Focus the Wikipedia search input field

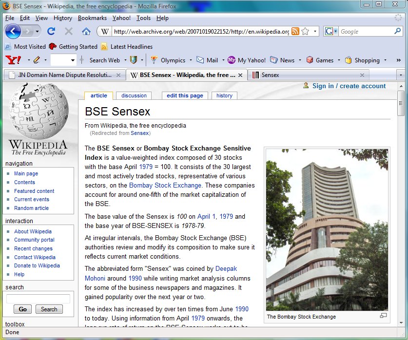38,299
